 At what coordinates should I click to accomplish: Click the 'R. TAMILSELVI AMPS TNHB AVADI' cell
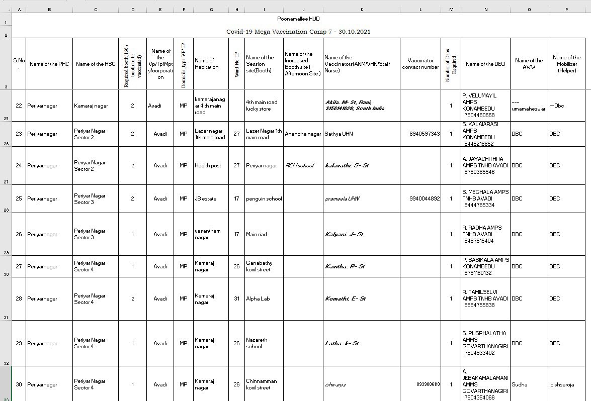[x=485, y=299]
